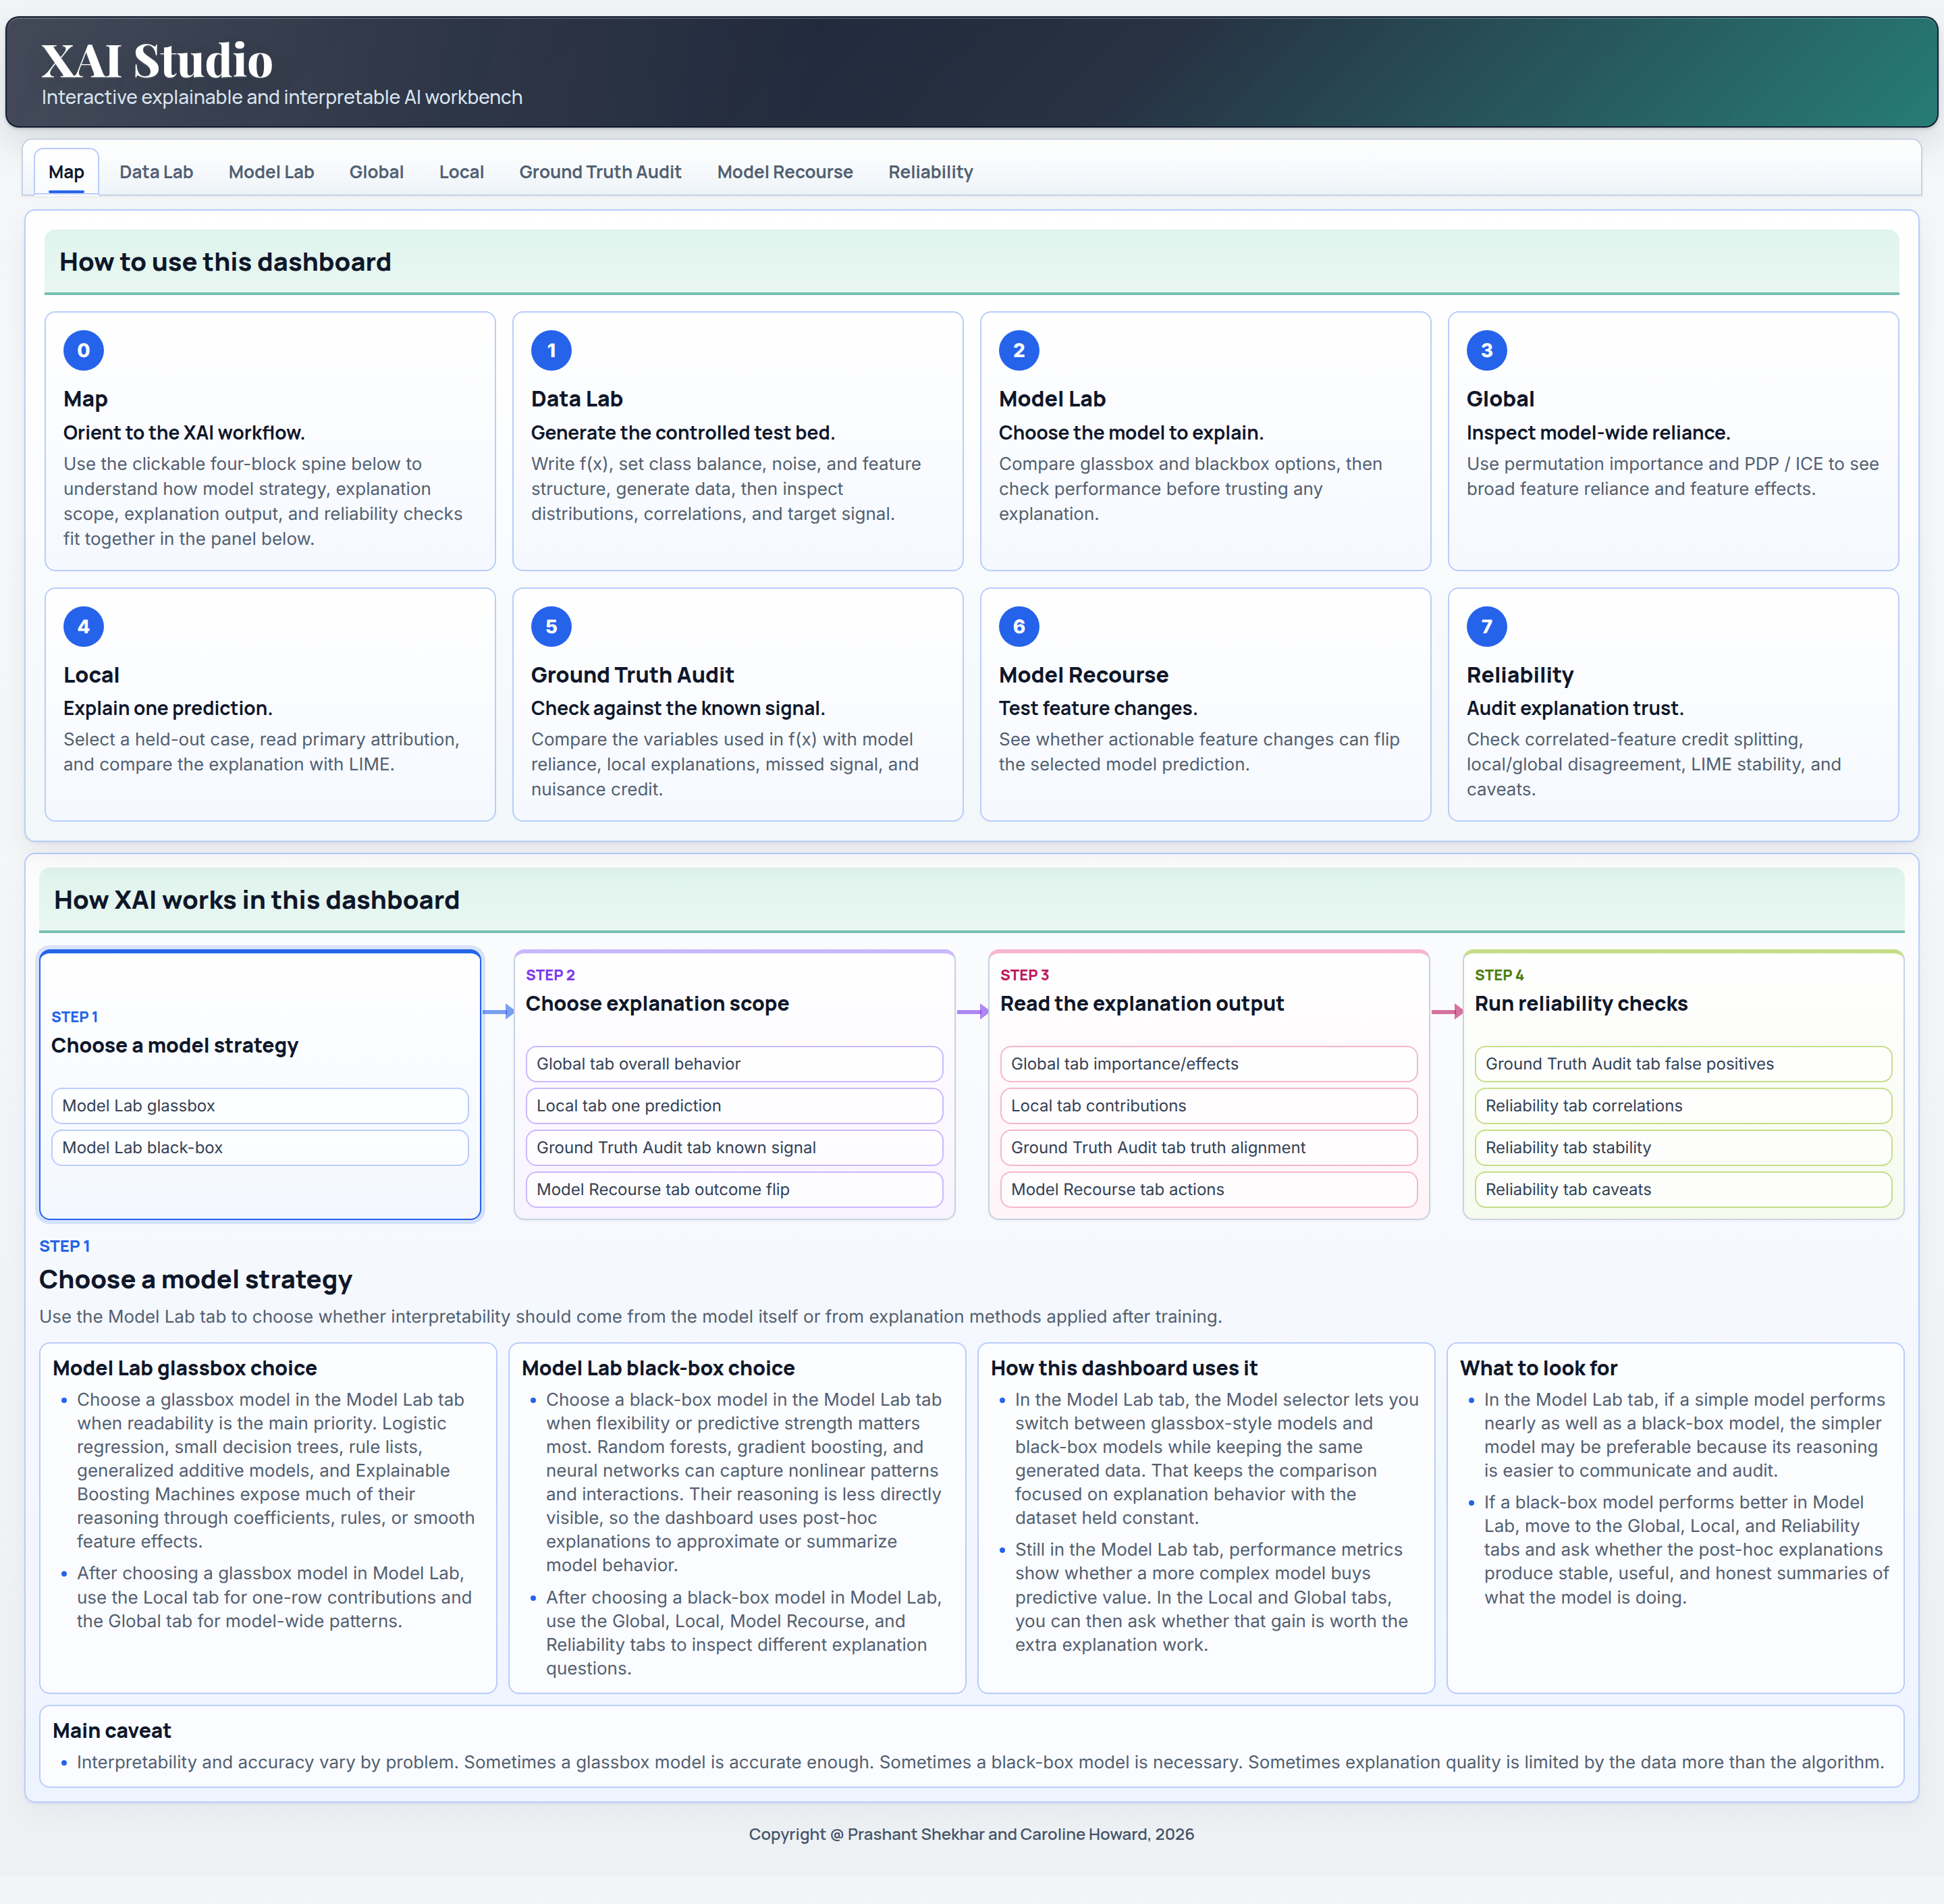Click the Global tab overall behavior chip
Image resolution: width=1944 pixels, height=1904 pixels.
click(734, 1064)
